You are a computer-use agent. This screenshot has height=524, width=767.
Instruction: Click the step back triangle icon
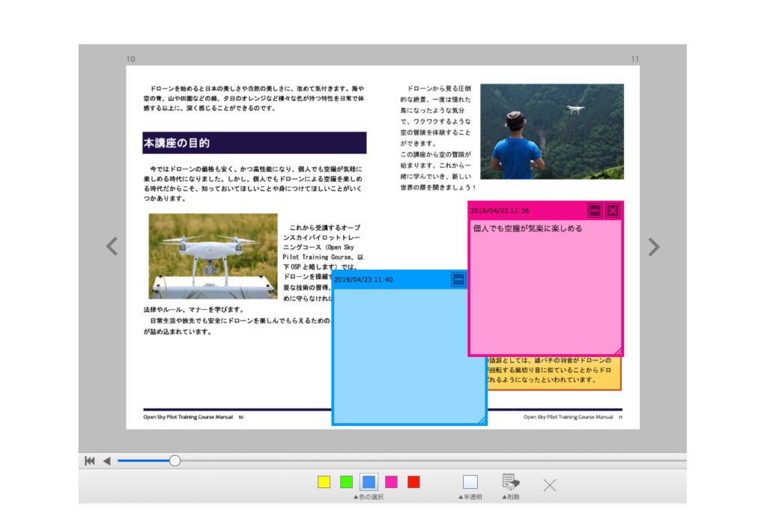point(106,461)
